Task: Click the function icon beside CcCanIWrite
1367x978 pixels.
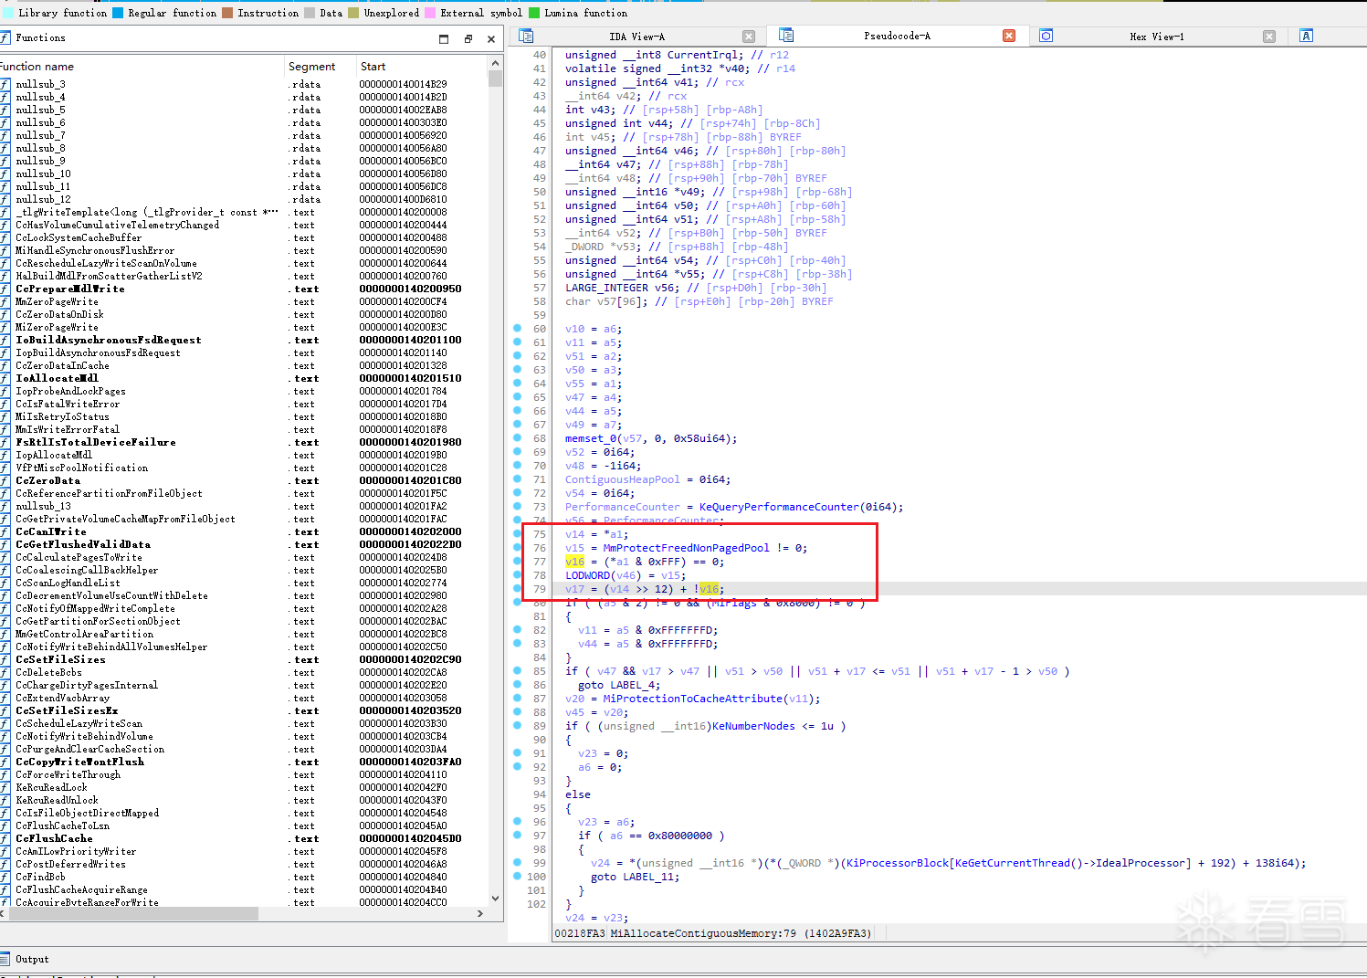Action: [5, 531]
